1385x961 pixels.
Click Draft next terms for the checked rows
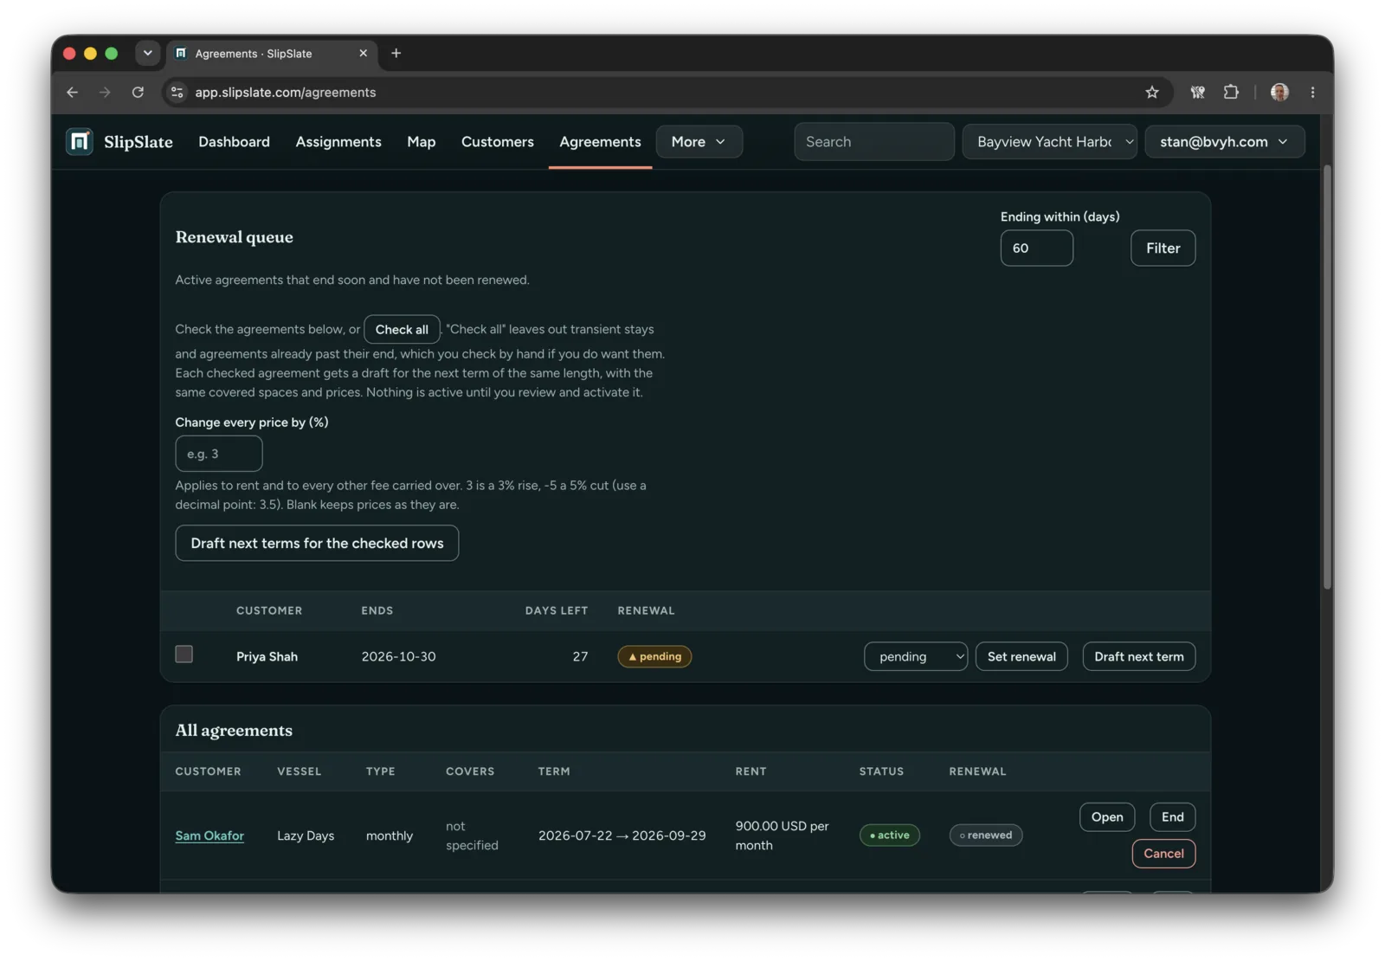tap(317, 543)
